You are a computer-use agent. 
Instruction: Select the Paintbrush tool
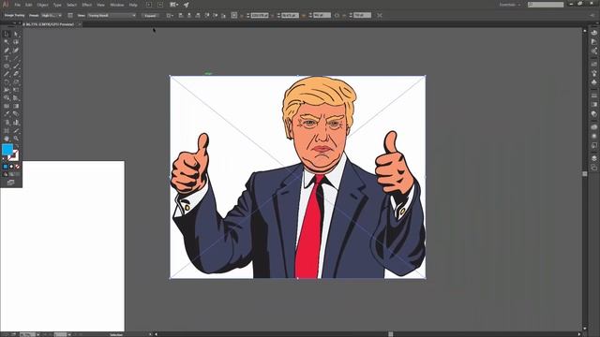[16, 66]
